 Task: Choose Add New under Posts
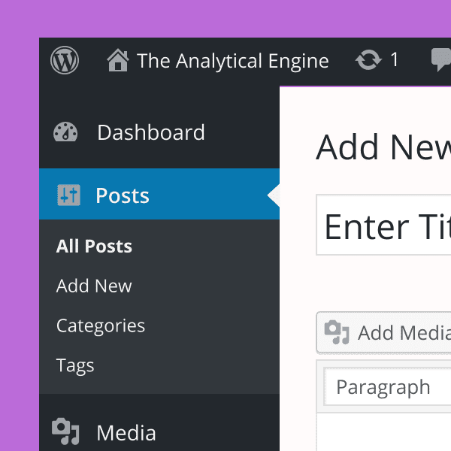[94, 286]
